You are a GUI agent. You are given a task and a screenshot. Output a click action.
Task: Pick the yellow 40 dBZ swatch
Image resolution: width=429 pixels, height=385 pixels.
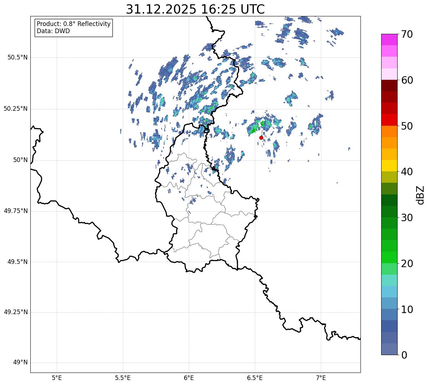pyautogui.click(x=389, y=166)
